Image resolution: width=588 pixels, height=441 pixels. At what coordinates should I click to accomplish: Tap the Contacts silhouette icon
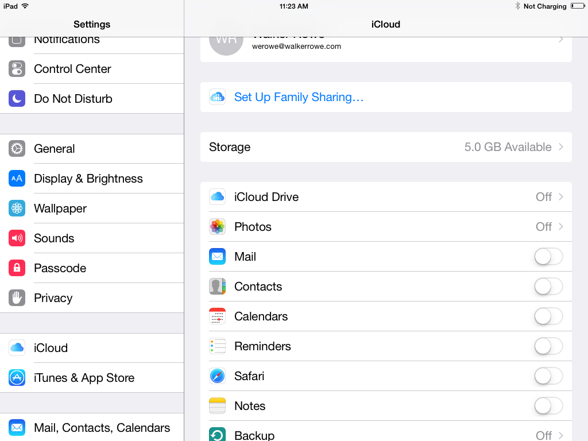point(217,287)
